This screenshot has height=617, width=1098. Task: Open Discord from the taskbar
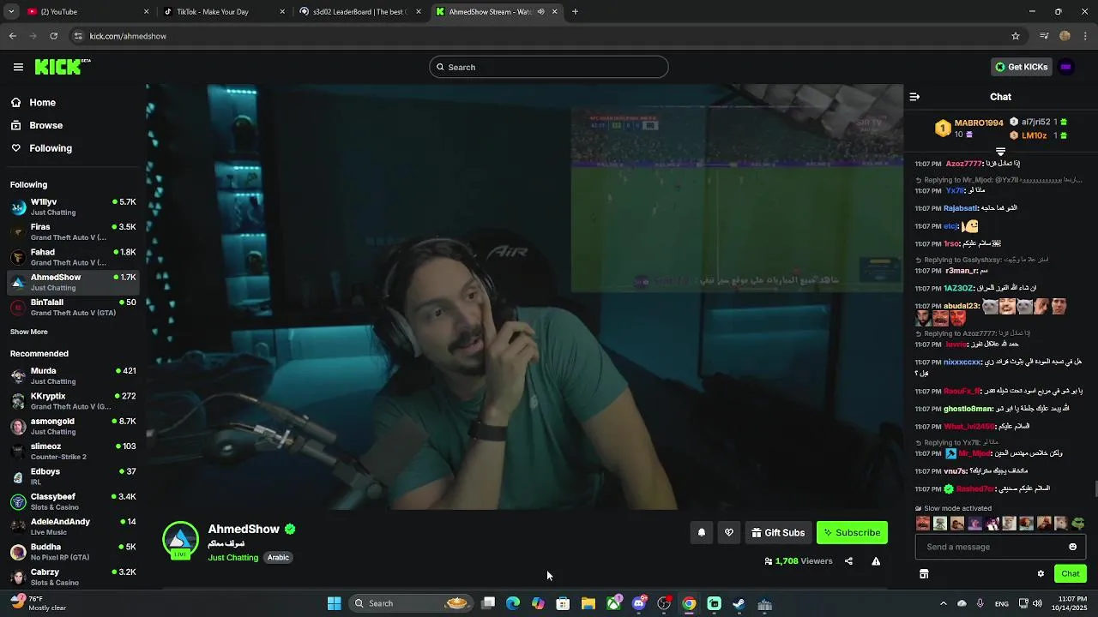coord(638,603)
